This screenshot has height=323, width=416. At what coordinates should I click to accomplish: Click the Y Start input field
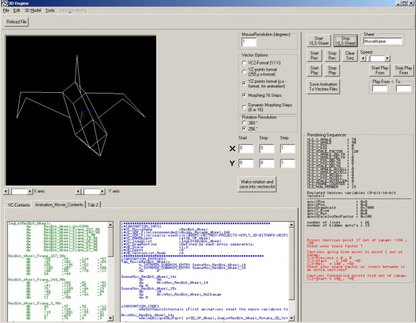246,164
